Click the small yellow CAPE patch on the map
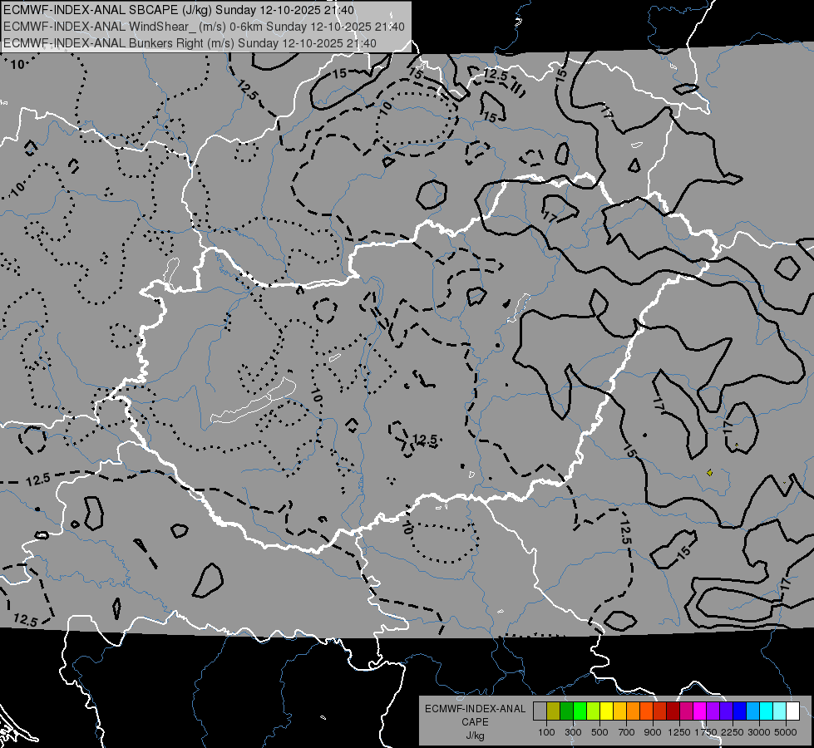The image size is (814, 748). coord(709,472)
